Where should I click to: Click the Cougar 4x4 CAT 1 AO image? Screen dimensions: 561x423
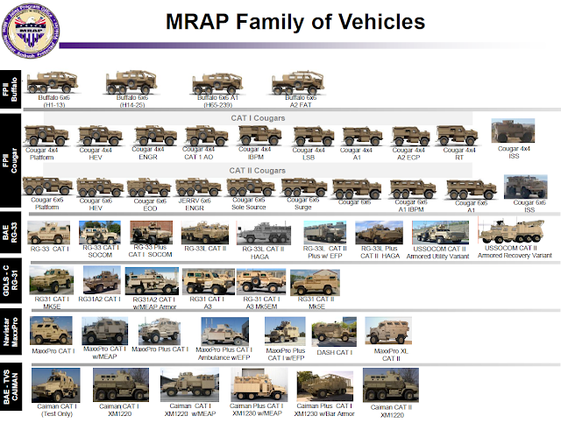(x=207, y=136)
